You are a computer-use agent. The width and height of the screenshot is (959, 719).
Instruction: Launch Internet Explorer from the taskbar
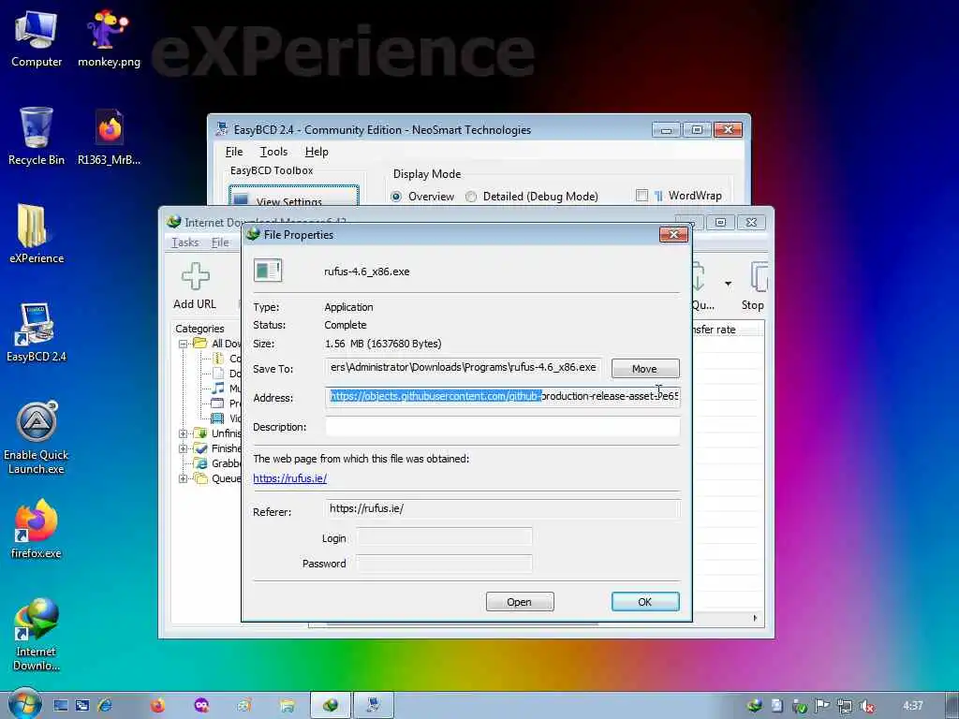click(105, 706)
